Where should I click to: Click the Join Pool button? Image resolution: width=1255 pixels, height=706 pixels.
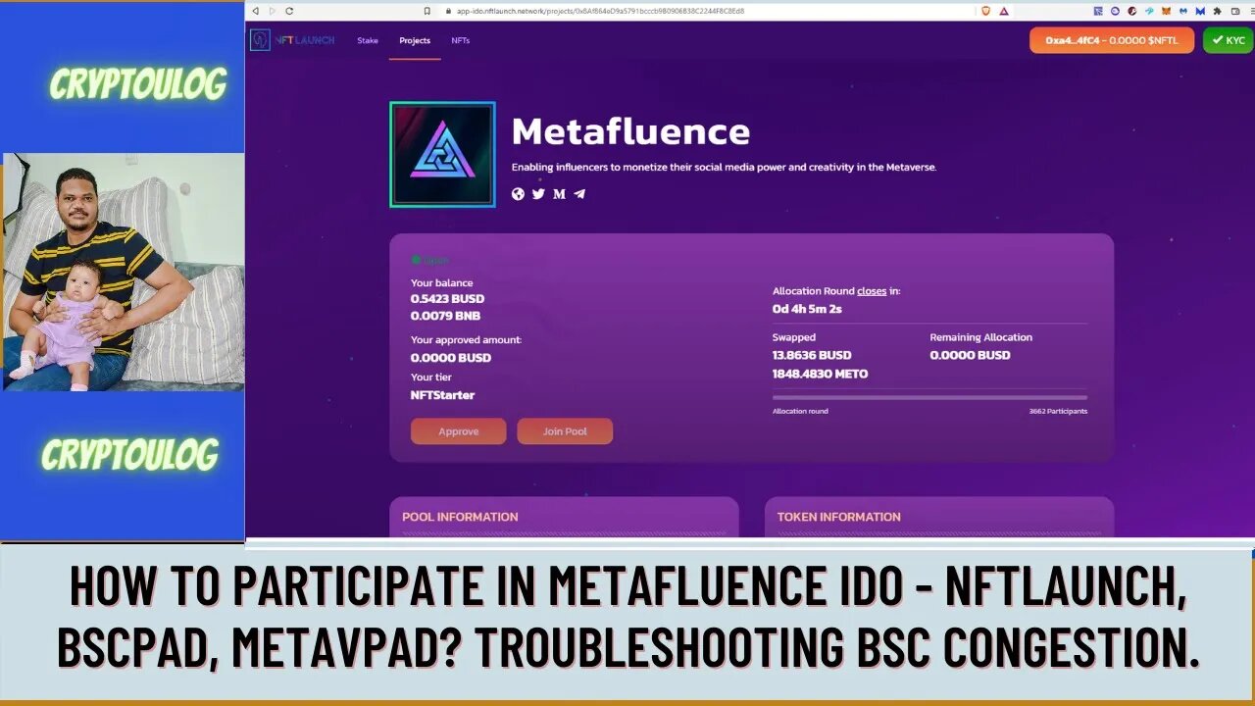pyautogui.click(x=565, y=431)
